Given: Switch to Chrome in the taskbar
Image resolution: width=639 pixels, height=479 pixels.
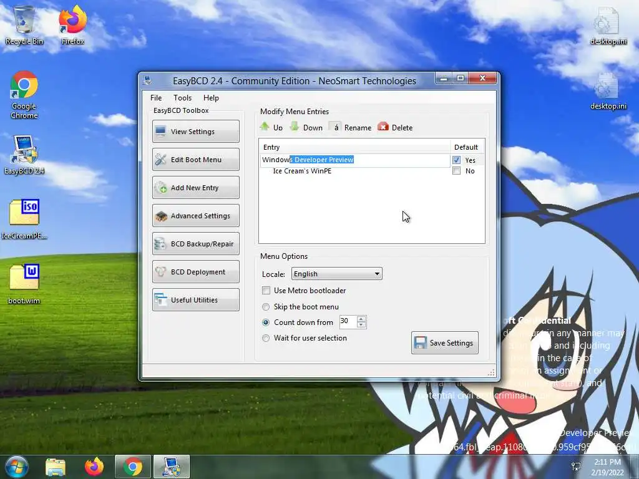Looking at the screenshot, I should 132,467.
